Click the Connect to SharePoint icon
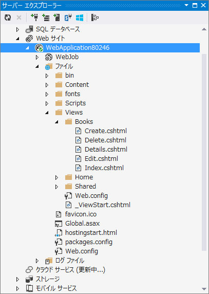The height and width of the screenshot is (294, 209). point(68,17)
